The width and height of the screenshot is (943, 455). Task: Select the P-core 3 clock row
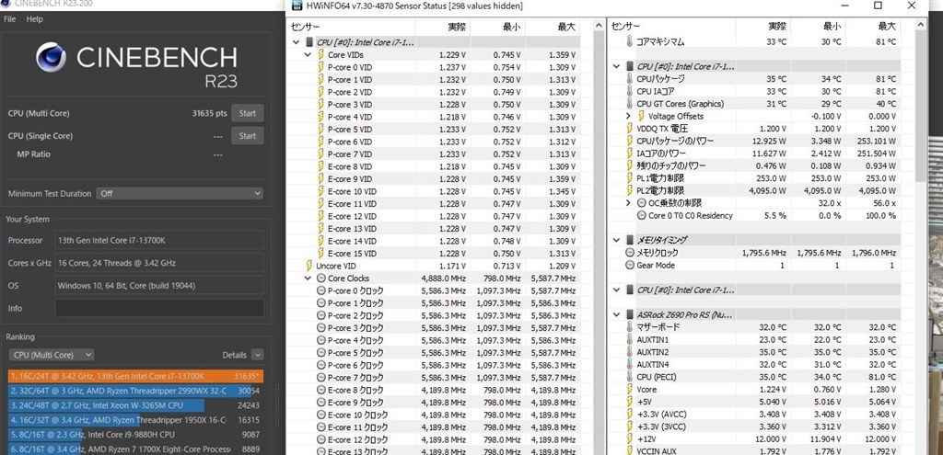point(435,328)
